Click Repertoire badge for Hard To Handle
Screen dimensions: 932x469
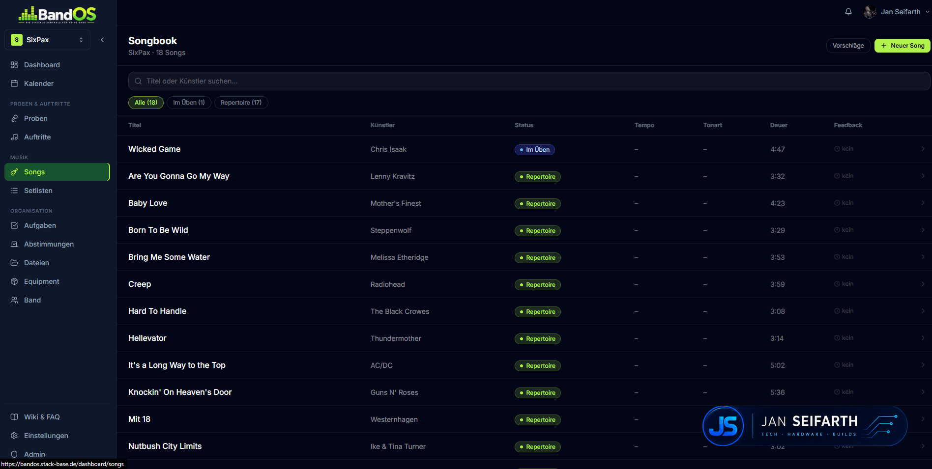click(x=538, y=312)
